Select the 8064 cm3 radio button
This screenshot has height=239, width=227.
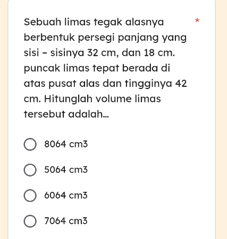(x=30, y=144)
